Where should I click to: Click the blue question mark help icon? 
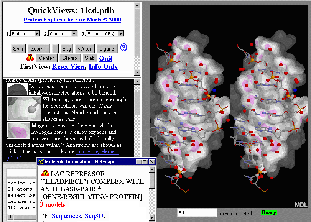pyautogui.click(x=123, y=48)
